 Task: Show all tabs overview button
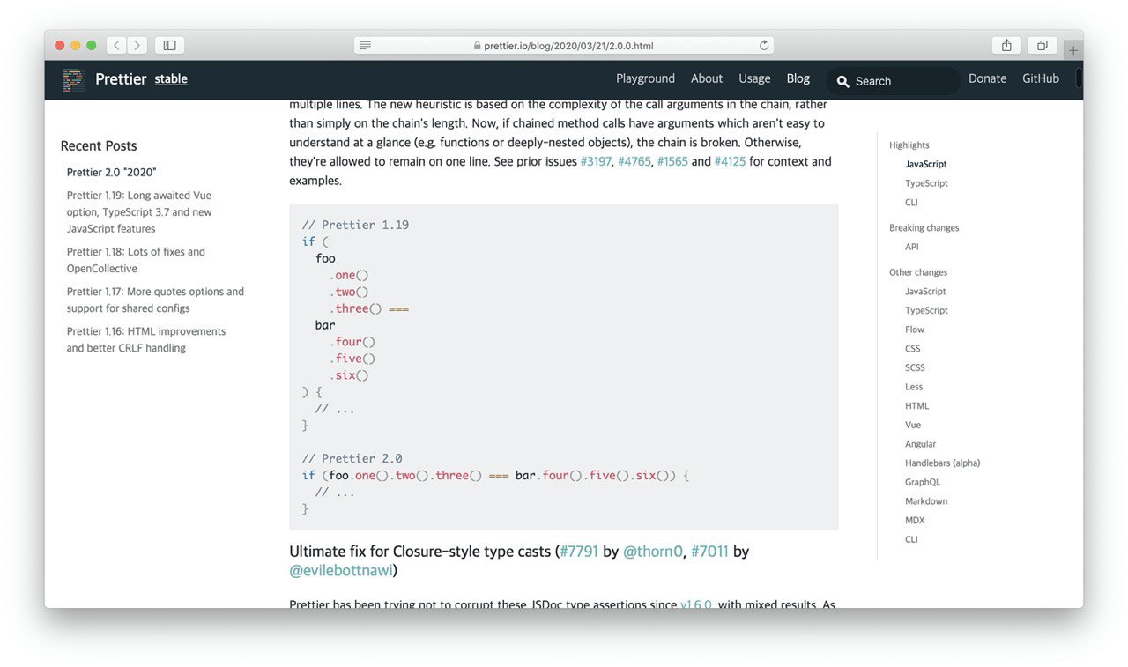[x=1042, y=45]
